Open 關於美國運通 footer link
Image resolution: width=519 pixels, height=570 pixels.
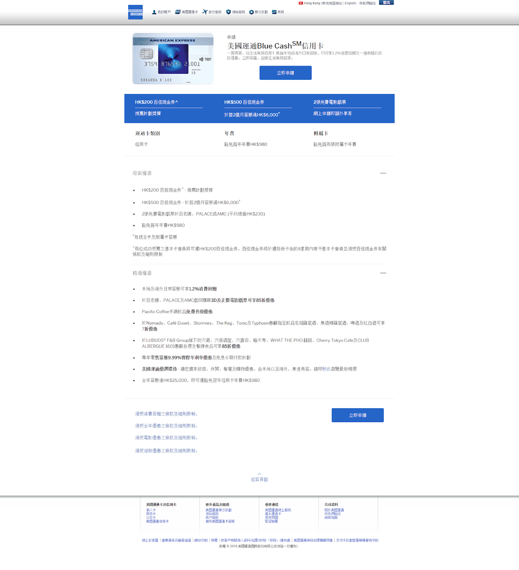tap(334, 510)
